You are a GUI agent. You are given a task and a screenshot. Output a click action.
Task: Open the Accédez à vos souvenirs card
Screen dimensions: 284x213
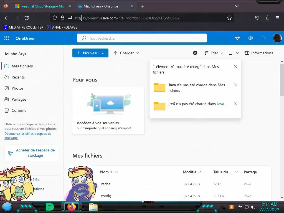pos(108,111)
